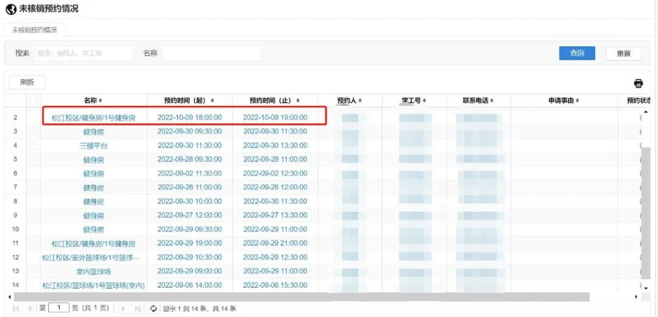Viewport: 658px width, 317px height.
Task: Click the globe icon beside page title
Action: point(10,9)
